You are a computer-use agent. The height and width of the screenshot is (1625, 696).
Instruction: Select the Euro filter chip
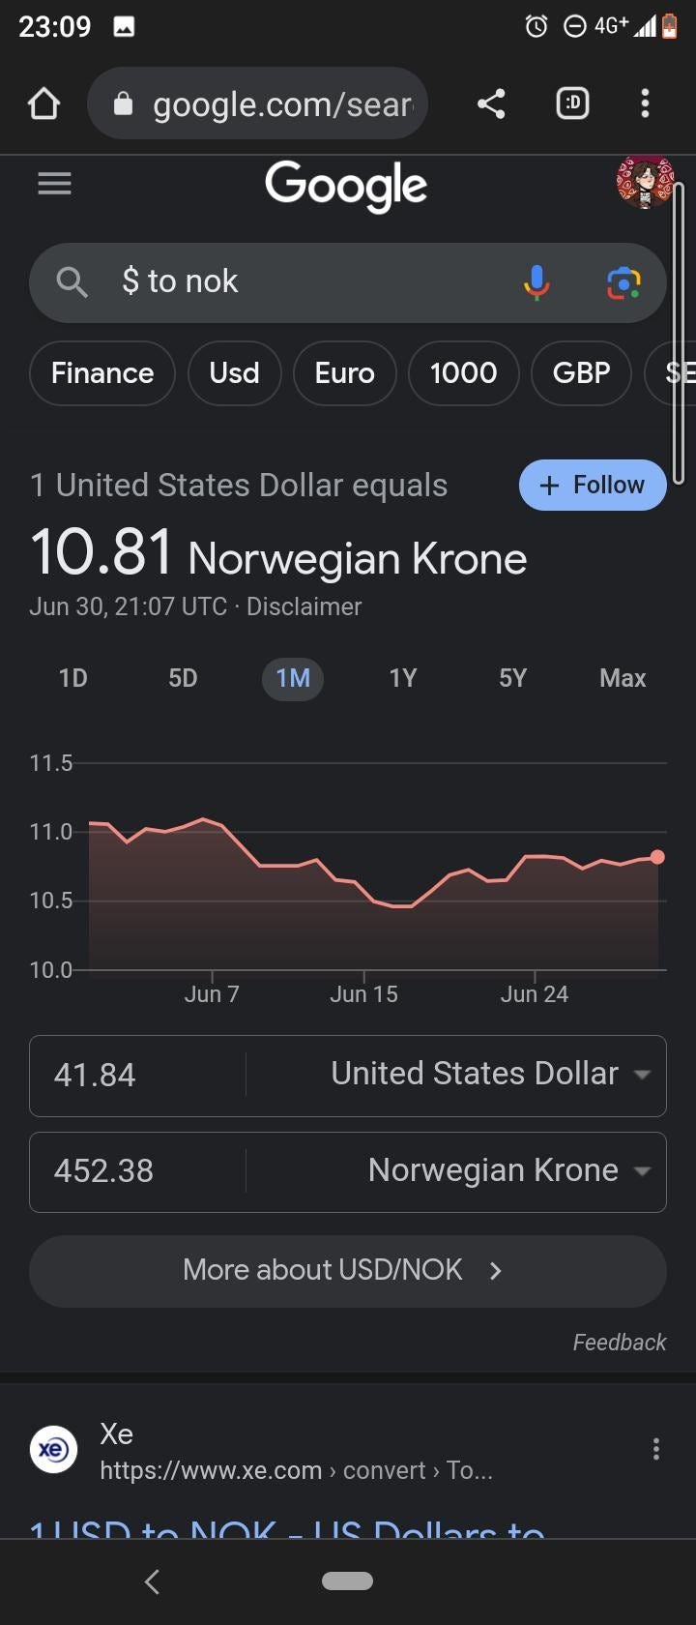pyautogui.click(x=344, y=373)
